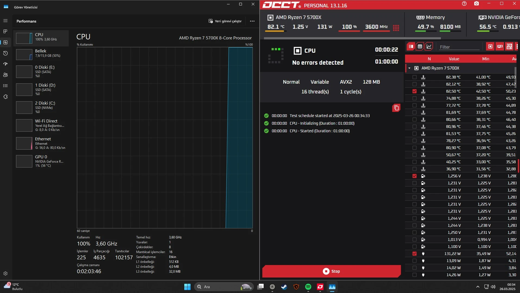Toggle the motherboard sensor filter in OCCT
The height and width of the screenshot is (293, 520).
(509, 46)
